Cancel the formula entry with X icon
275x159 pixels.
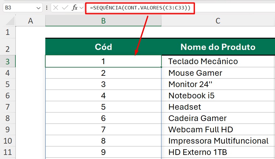56,8
